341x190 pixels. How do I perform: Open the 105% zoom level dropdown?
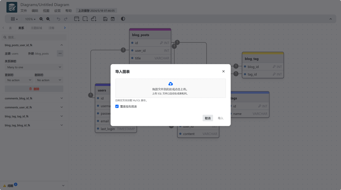tap(30, 19)
